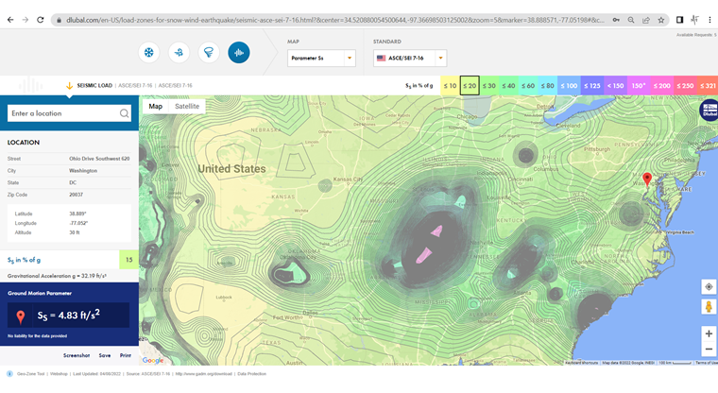This screenshot has width=718, height=393.
Task: Select the ≤ 30 legend swatch
Action: pyautogui.click(x=489, y=86)
